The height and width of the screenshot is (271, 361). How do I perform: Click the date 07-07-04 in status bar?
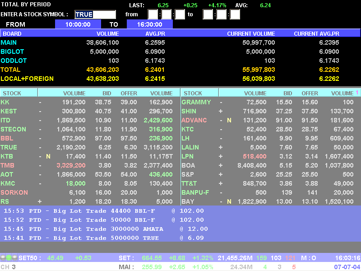tap(347, 267)
